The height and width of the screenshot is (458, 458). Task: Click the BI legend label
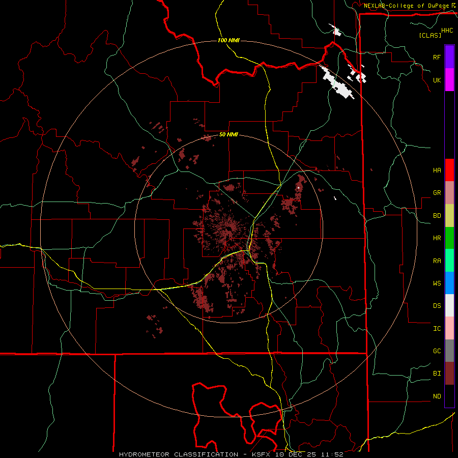(437, 374)
